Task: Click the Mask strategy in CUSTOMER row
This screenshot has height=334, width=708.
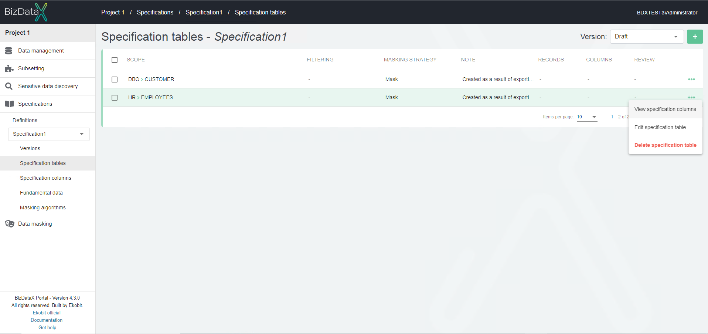Action: click(x=392, y=79)
